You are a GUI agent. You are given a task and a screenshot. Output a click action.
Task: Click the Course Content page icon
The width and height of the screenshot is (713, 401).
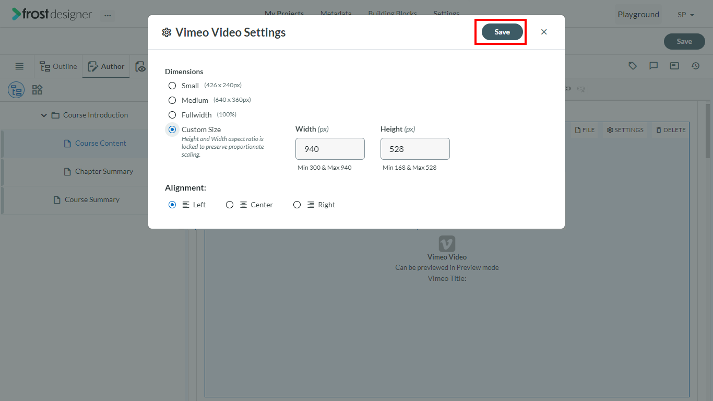[67, 144]
